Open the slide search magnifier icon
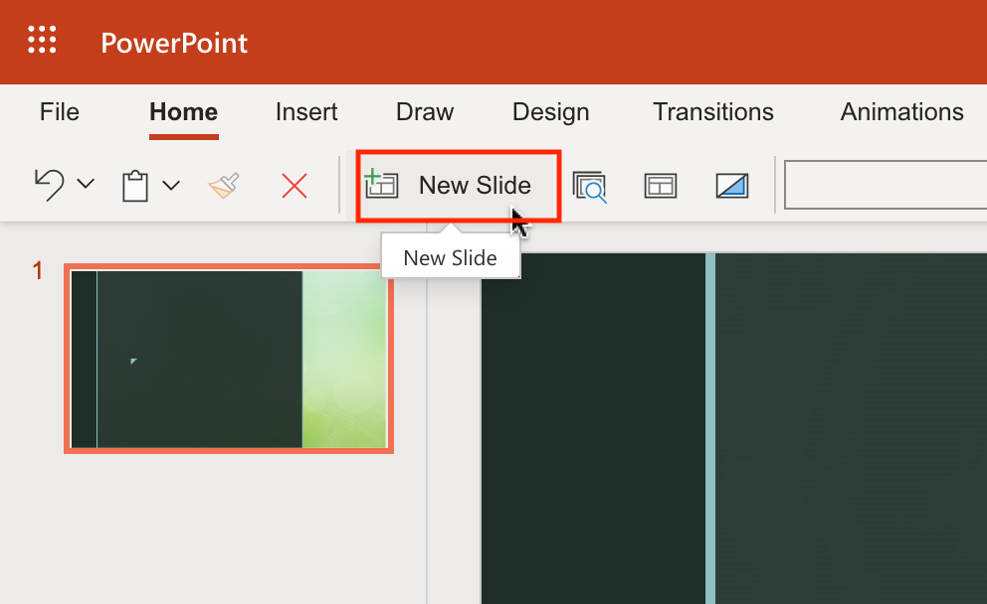The width and height of the screenshot is (987, 604). (590, 186)
